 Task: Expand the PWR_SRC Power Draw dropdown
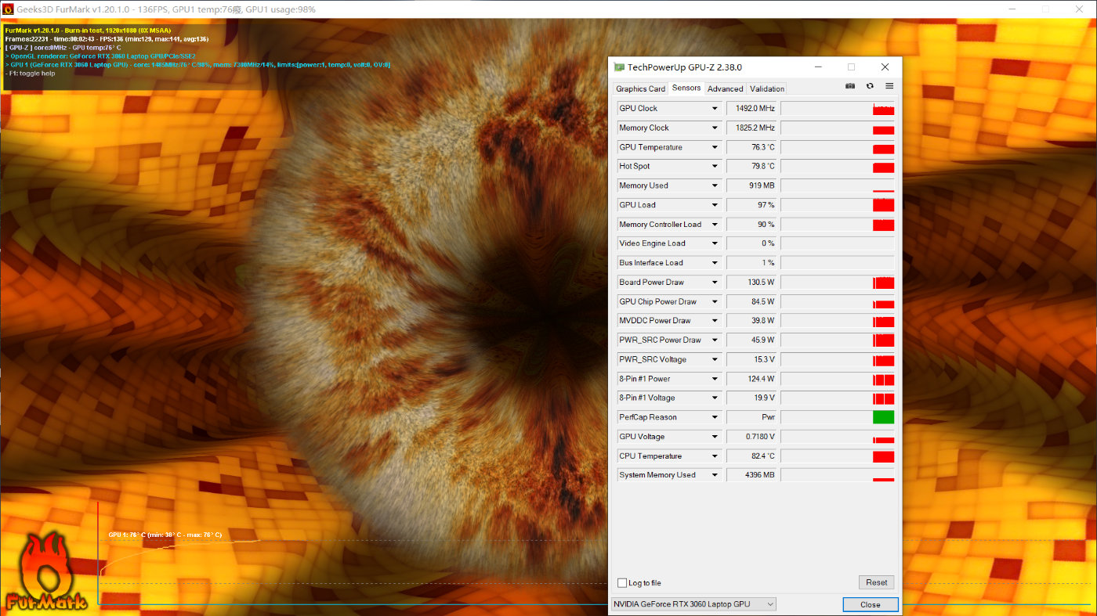pyautogui.click(x=715, y=340)
